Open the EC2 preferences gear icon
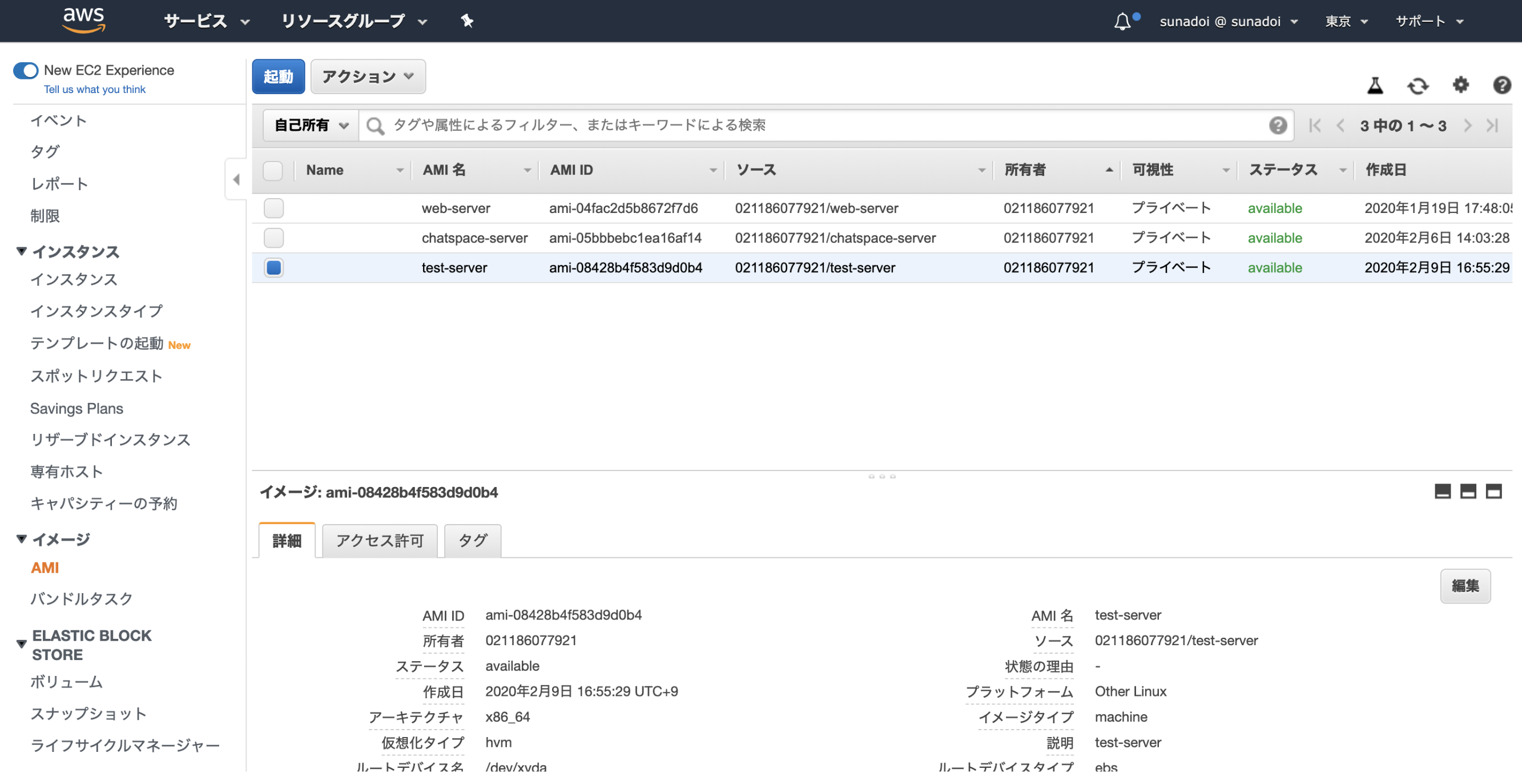Image resolution: width=1522 pixels, height=781 pixels. click(1460, 85)
